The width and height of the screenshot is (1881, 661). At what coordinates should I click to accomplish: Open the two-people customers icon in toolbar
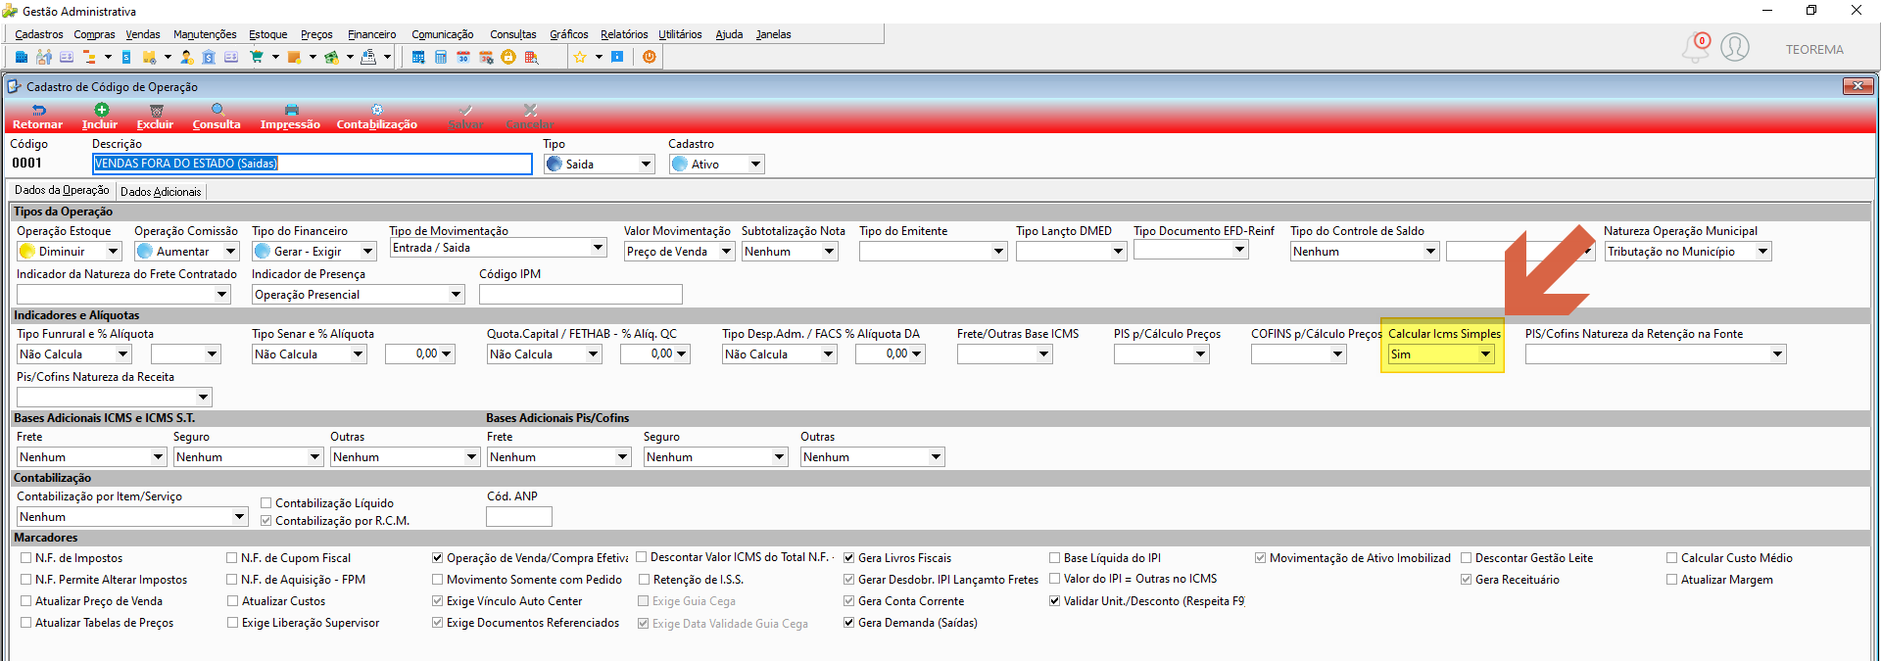(44, 57)
